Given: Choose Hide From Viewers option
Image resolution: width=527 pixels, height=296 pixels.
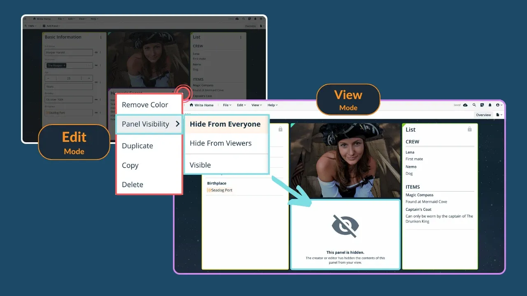Looking at the screenshot, I should (x=220, y=143).
